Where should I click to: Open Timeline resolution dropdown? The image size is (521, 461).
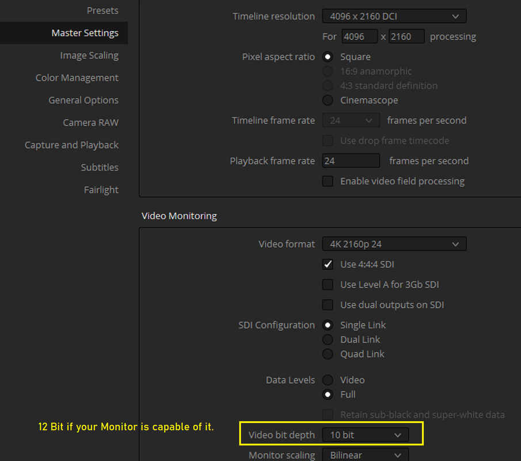click(x=394, y=16)
